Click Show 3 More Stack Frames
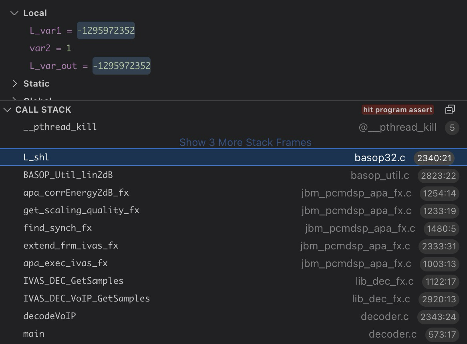The height and width of the screenshot is (344, 467). 245,142
